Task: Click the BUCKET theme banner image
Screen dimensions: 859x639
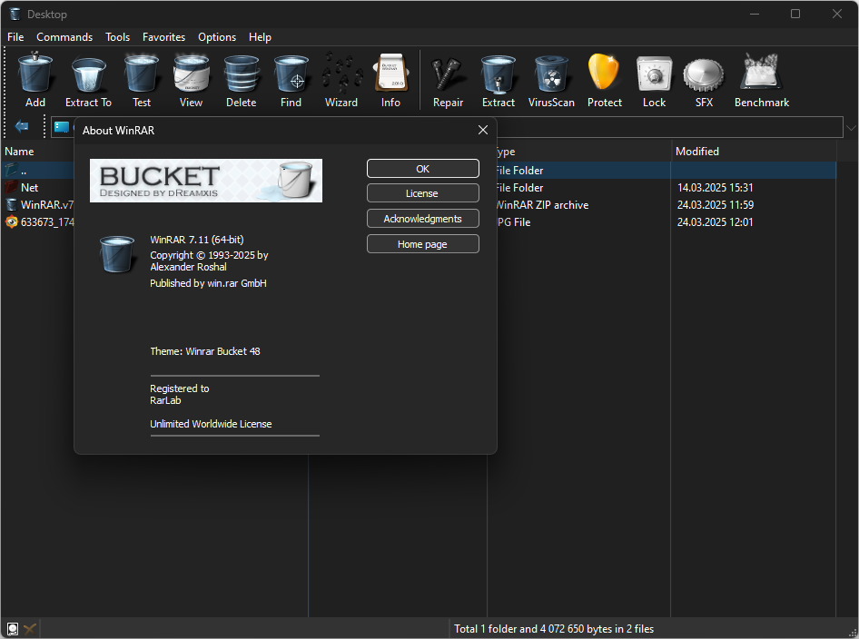Action: tap(206, 181)
